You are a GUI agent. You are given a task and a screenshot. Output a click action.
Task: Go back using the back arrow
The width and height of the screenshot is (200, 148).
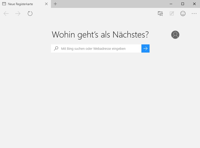pos(6,14)
